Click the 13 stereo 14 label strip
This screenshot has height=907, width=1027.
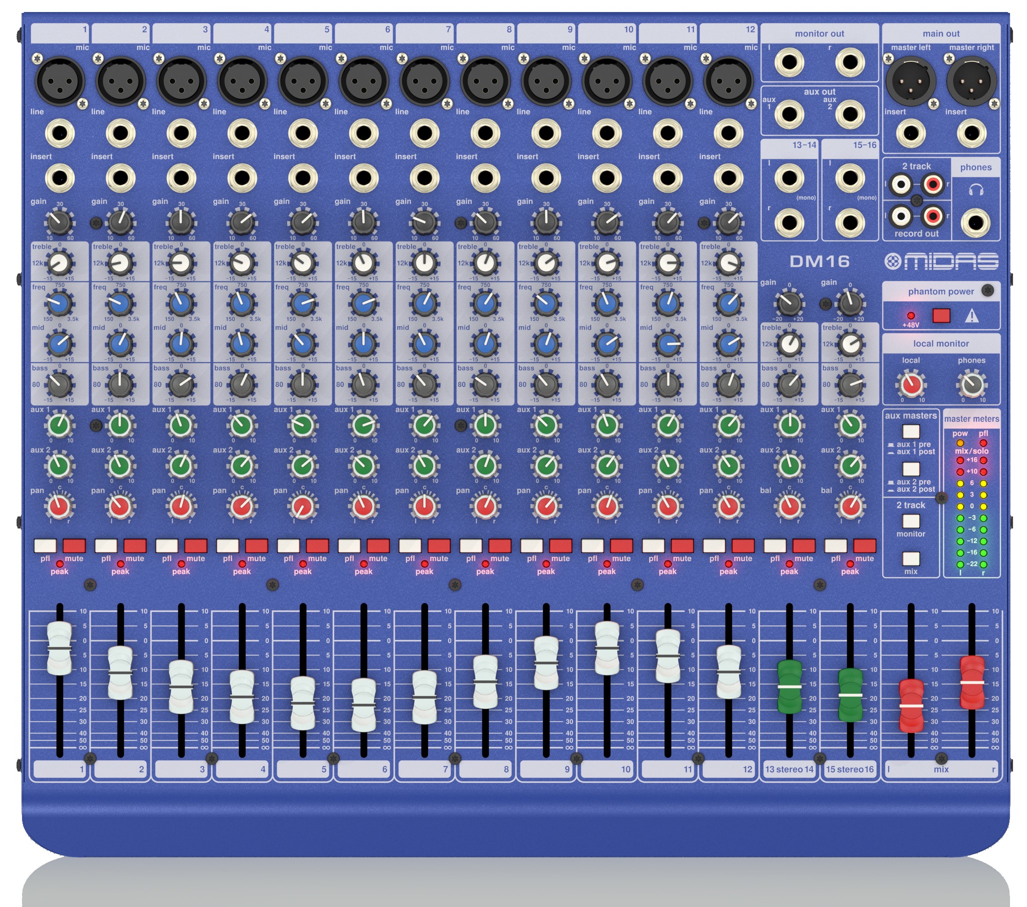coord(789,769)
